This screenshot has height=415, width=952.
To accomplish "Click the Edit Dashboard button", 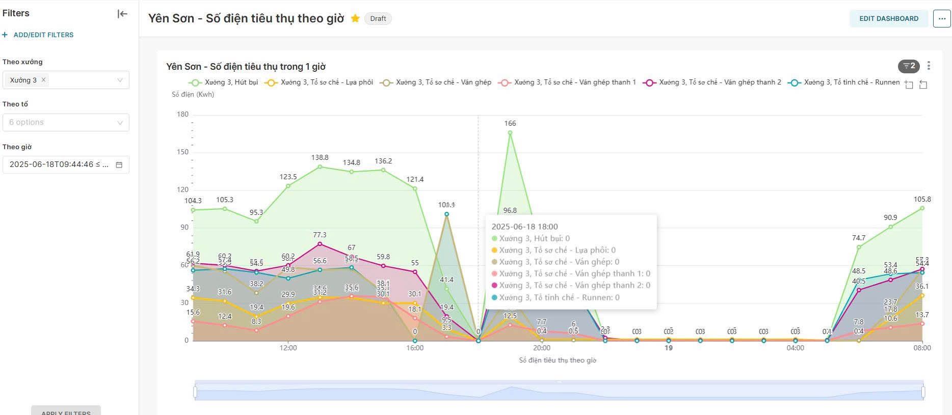I will click(x=888, y=19).
